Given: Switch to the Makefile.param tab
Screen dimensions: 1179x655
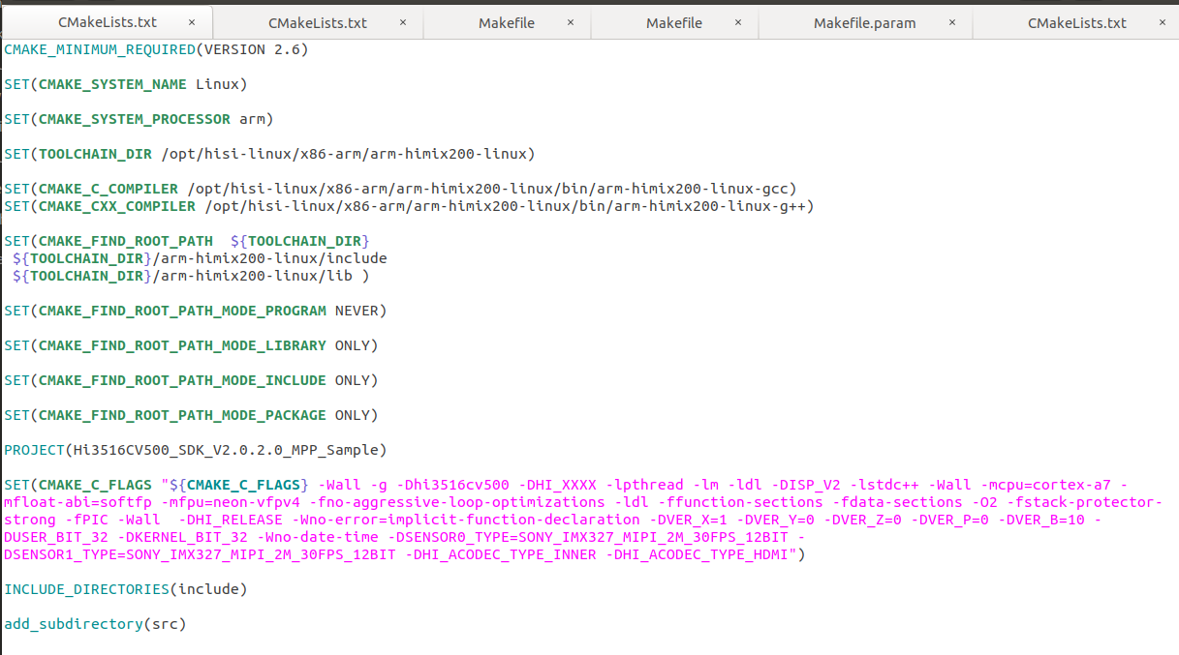Looking at the screenshot, I should tap(864, 22).
